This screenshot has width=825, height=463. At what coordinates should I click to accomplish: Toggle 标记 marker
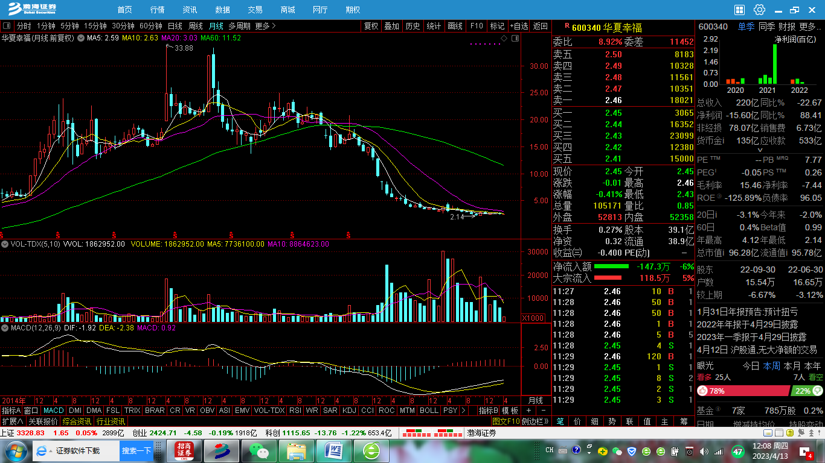point(498,26)
